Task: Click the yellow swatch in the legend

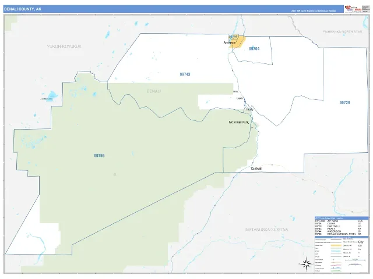Action: [x=336, y=245]
